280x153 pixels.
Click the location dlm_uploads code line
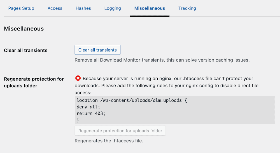(132, 100)
